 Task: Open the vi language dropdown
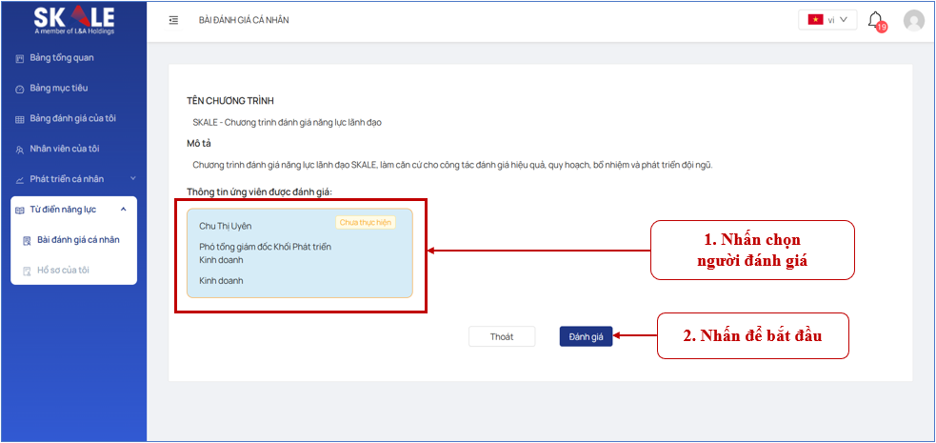tap(826, 20)
